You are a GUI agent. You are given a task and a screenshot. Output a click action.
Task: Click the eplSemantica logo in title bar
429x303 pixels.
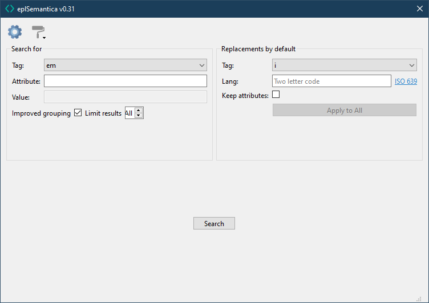(x=10, y=9)
